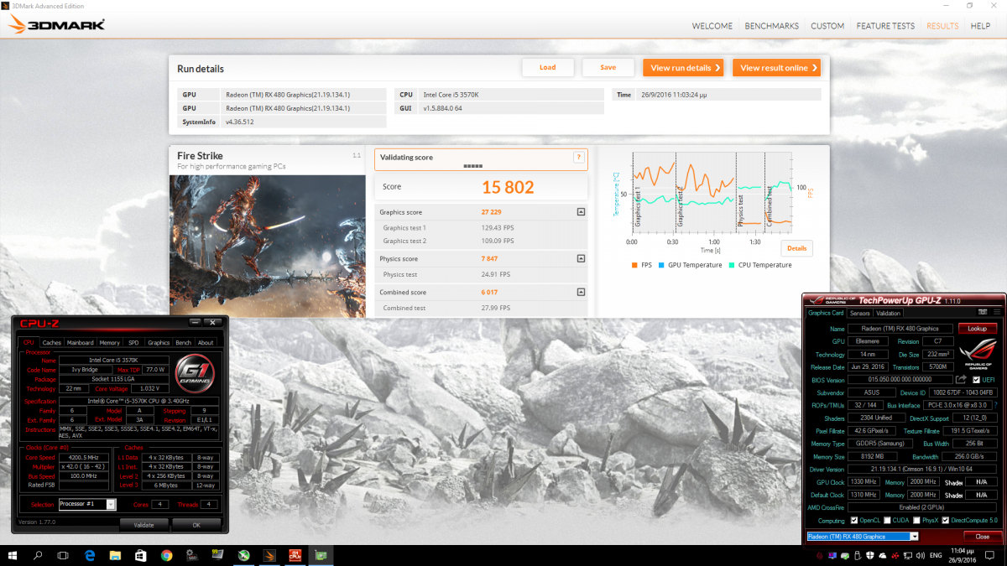
Task: Collapse the Combined score section
Action: (x=581, y=292)
